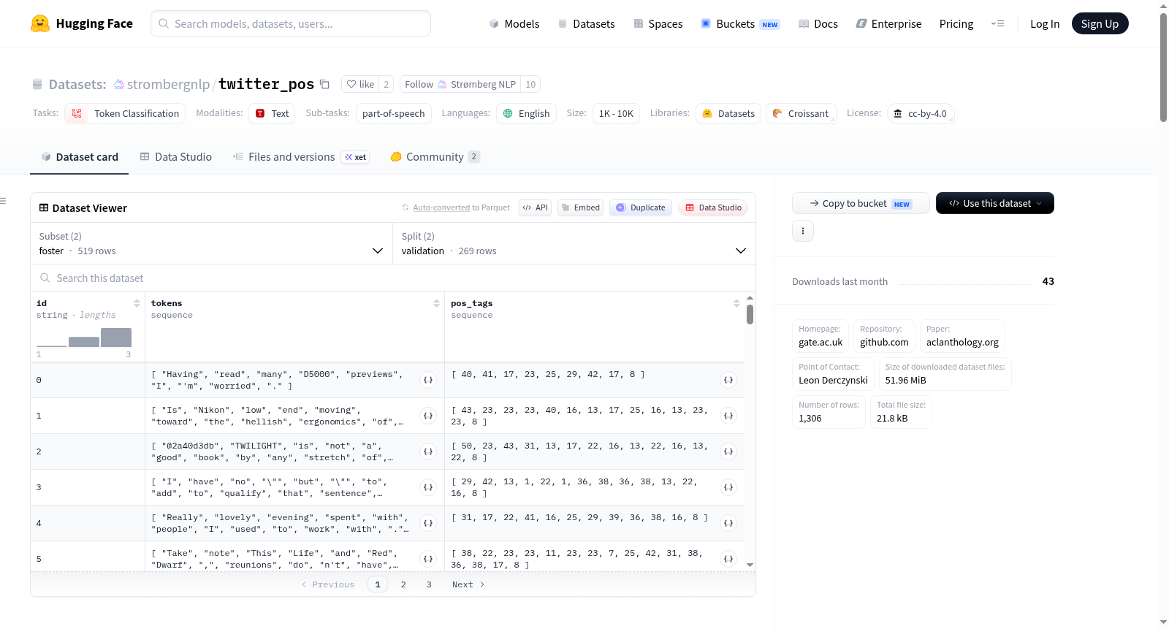The width and height of the screenshot is (1169, 629).
Task: Expand tokens cell for row 2
Action: pos(429,451)
